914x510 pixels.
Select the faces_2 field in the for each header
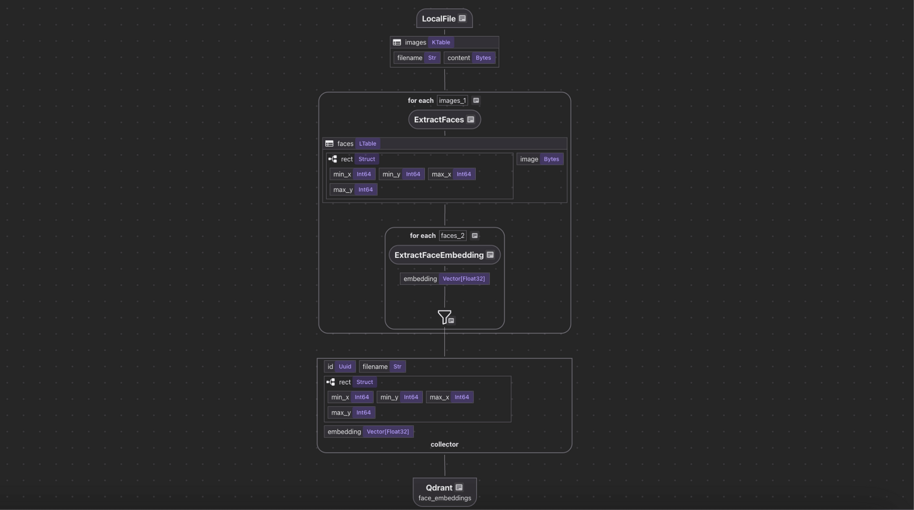pyautogui.click(x=452, y=235)
